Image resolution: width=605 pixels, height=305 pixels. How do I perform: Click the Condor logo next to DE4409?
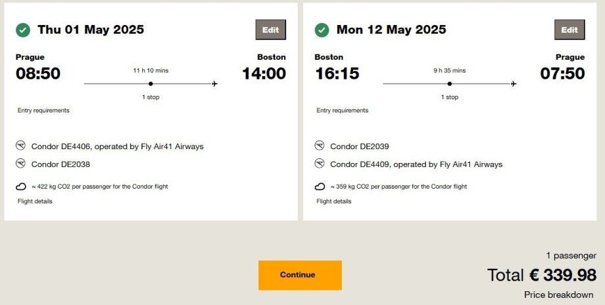320,164
